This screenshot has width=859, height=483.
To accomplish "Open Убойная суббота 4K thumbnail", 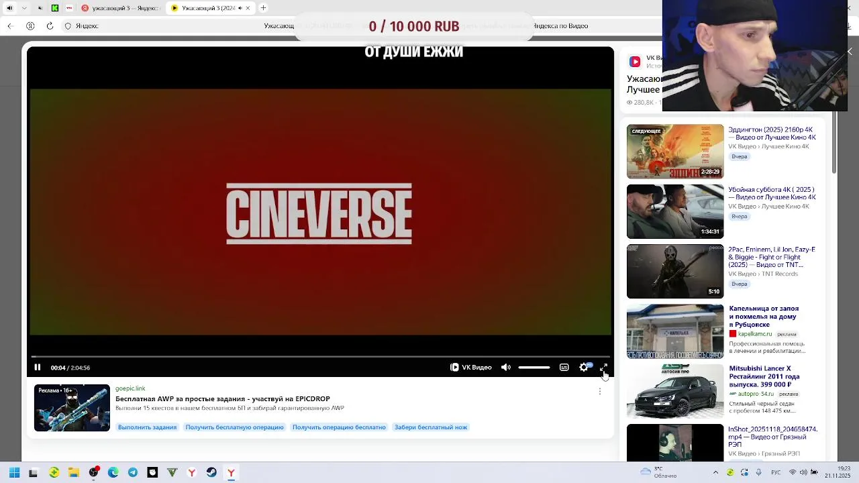I will click(675, 211).
